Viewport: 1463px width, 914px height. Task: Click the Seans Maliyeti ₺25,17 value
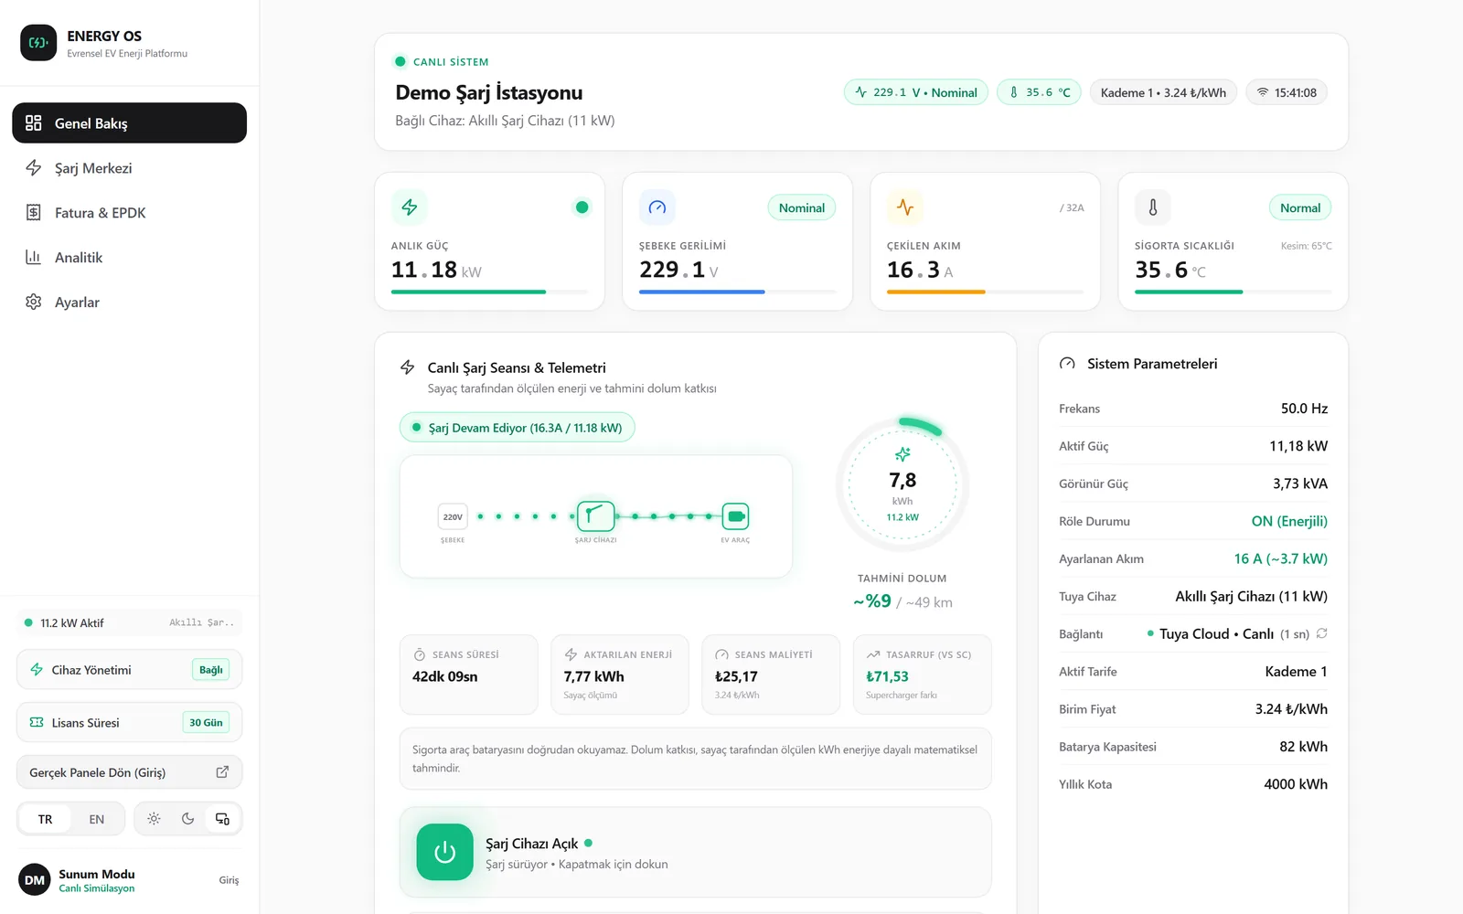point(736,676)
